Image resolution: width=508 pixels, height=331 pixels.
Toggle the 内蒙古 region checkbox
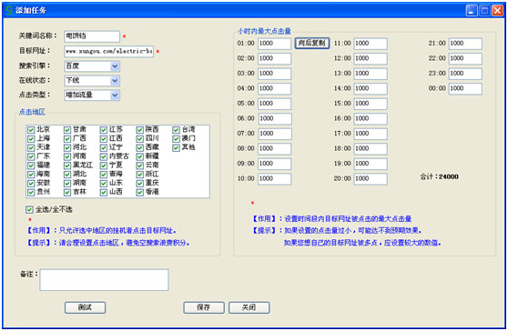104,157
